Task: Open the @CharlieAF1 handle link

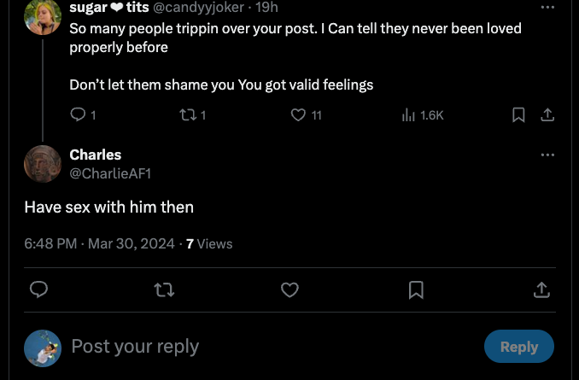Action: pyautogui.click(x=110, y=173)
